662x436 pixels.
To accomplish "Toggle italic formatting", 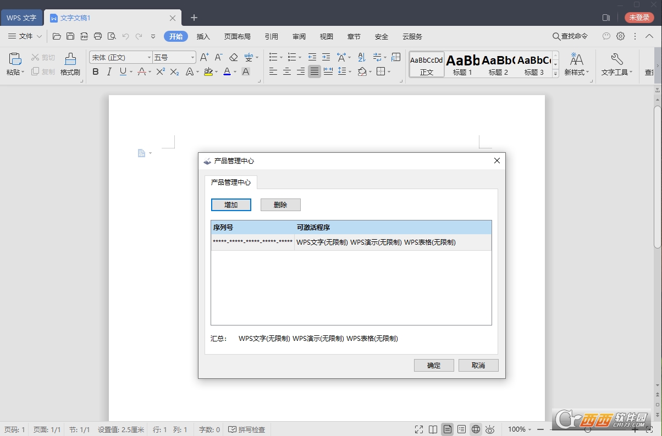I will (x=109, y=71).
